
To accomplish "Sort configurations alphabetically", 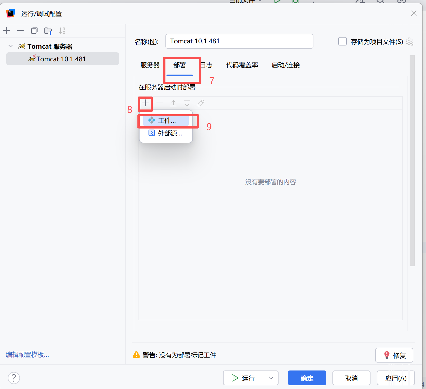I will [62, 31].
